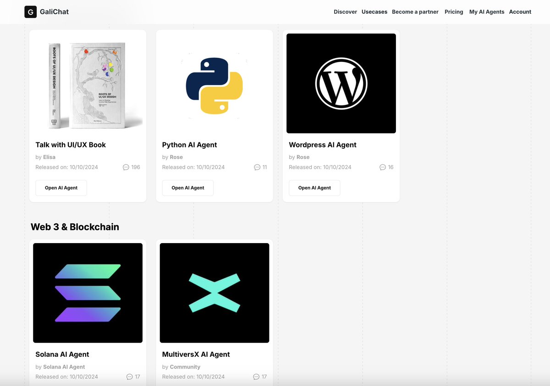Viewport: 550px width, 386px height.
Task: Open AI Agent for Talk with UI/UX Book
Action: tap(61, 188)
